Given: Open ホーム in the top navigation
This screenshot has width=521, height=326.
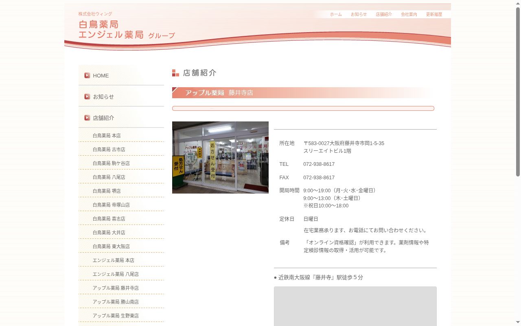Looking at the screenshot, I should (336, 14).
